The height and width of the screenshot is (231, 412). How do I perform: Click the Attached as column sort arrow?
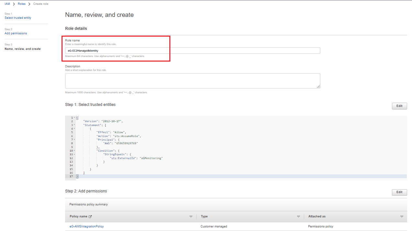click(x=402, y=216)
